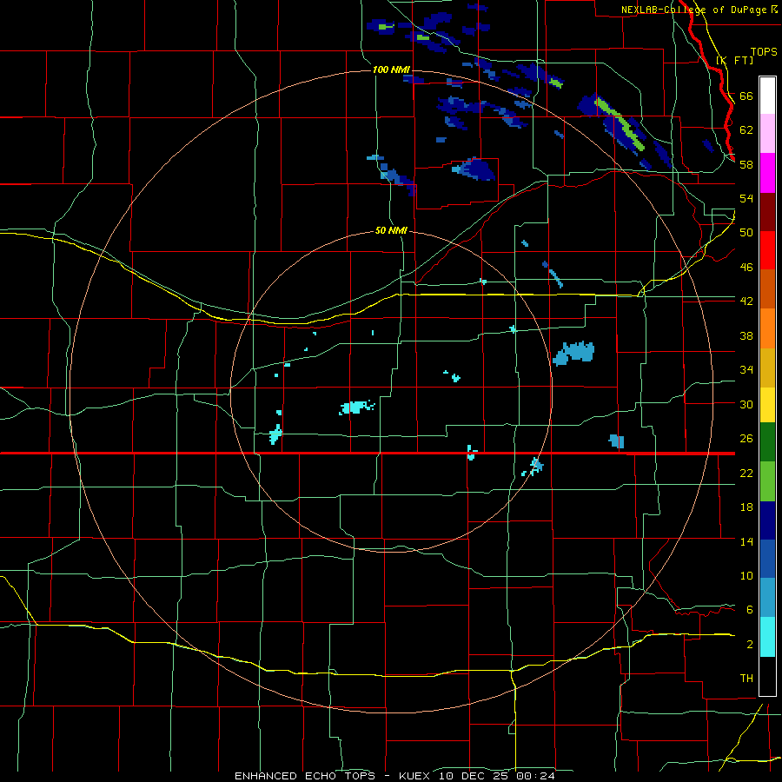This screenshot has width=782, height=782.
Task: Select the 54 value on legend
Action: coord(746,198)
